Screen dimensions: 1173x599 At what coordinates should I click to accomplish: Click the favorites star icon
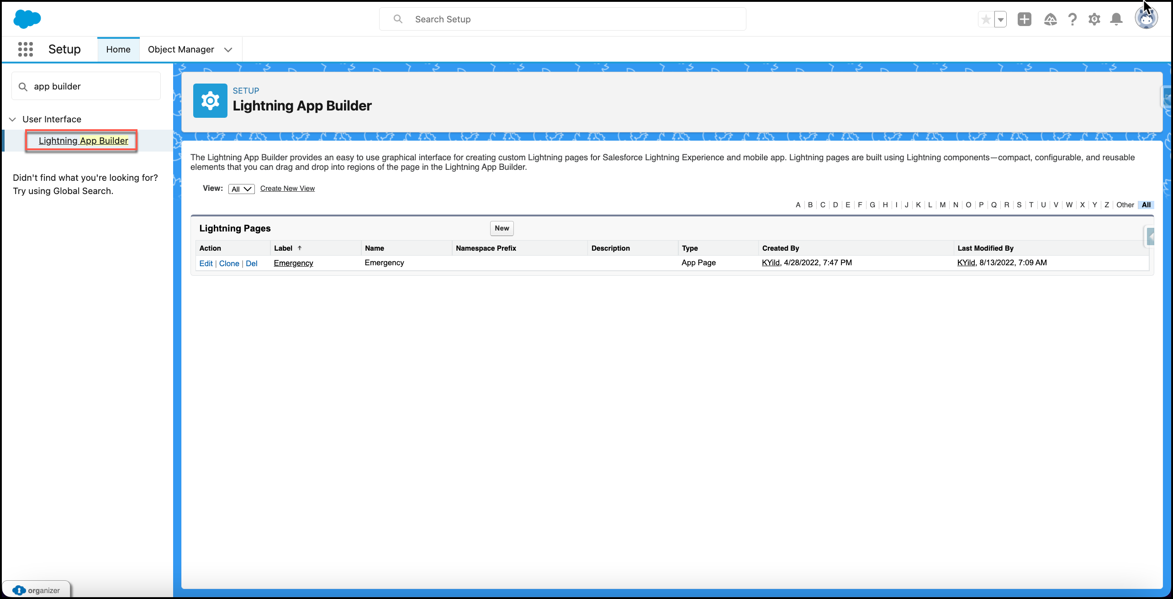[x=986, y=19]
